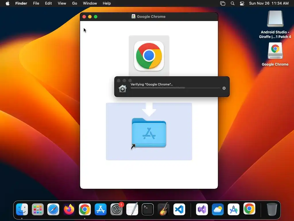Launch Terminal from the Dock
The height and width of the screenshot is (221, 294).
[148, 209]
